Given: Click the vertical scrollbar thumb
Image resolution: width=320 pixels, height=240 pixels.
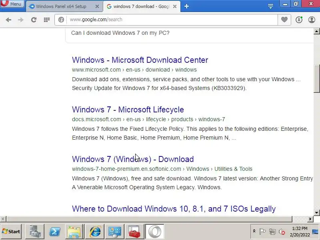Looking at the screenshot, I should point(316,78).
